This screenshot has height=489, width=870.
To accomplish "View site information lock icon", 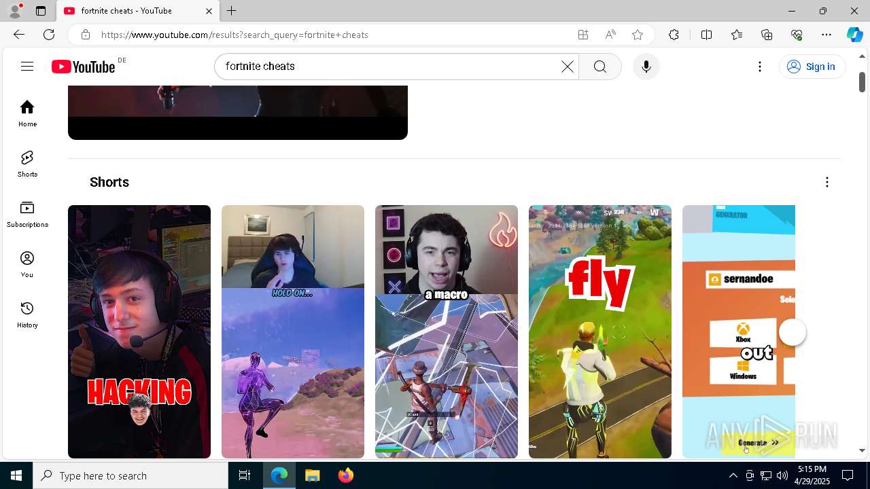I will (85, 35).
